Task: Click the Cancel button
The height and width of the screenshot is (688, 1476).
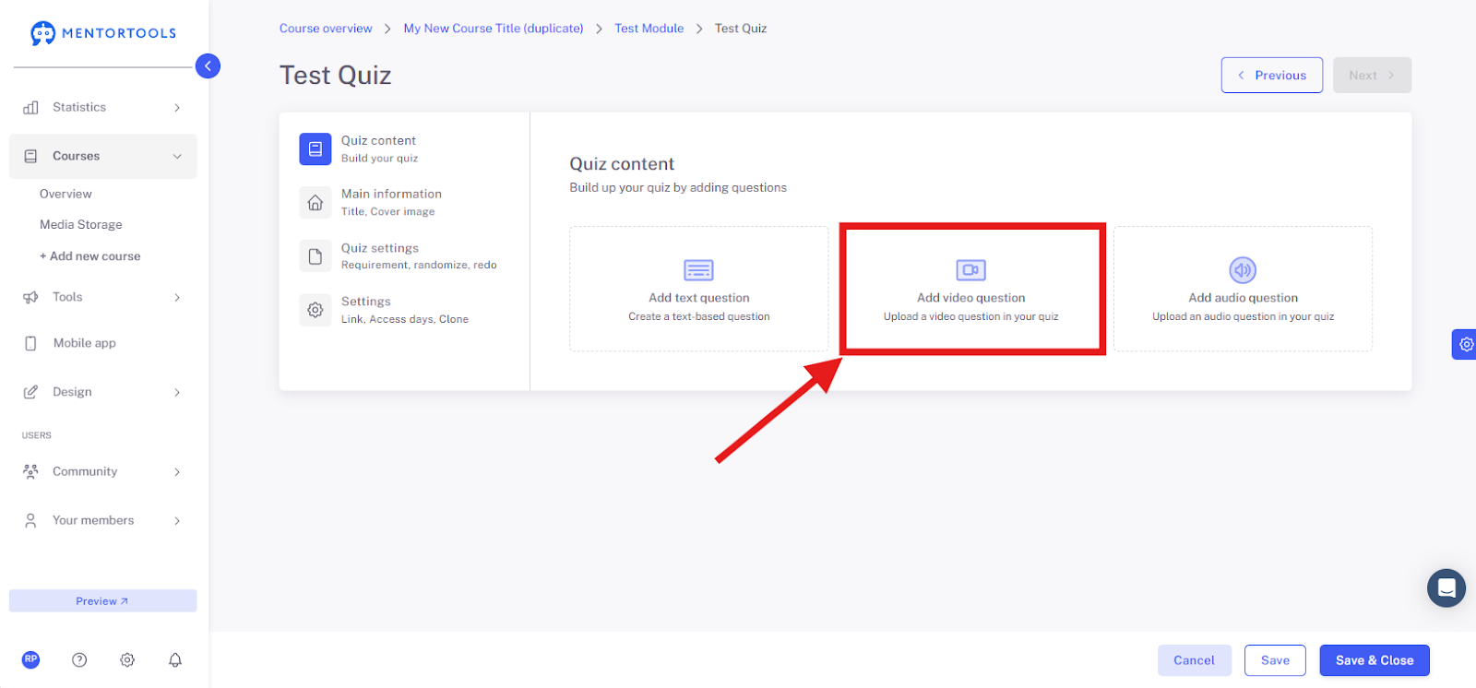Action: (1195, 660)
